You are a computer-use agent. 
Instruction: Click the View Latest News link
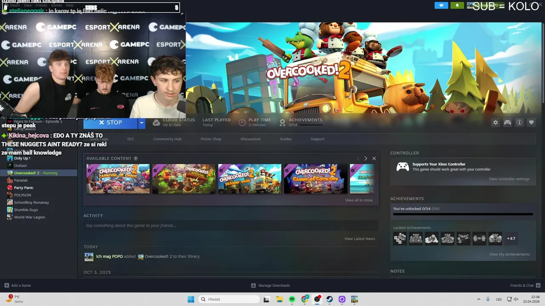point(360,239)
